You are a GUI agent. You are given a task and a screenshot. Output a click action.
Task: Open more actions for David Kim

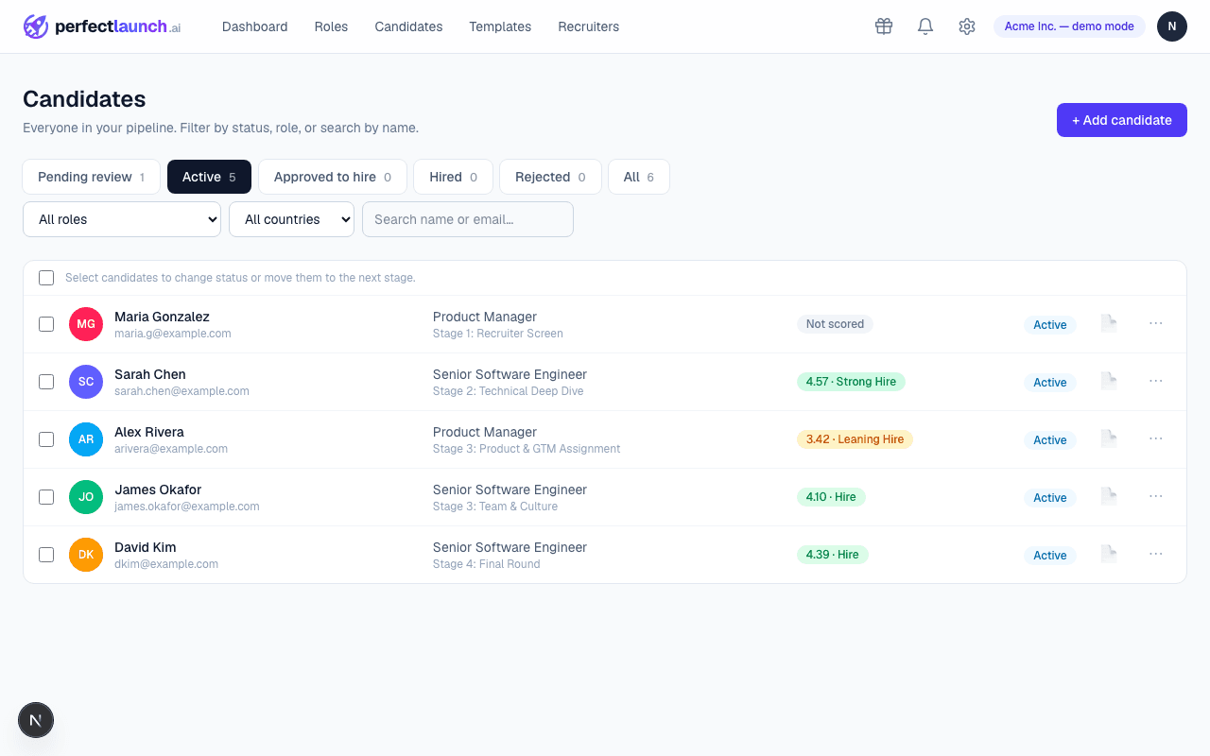point(1156,554)
